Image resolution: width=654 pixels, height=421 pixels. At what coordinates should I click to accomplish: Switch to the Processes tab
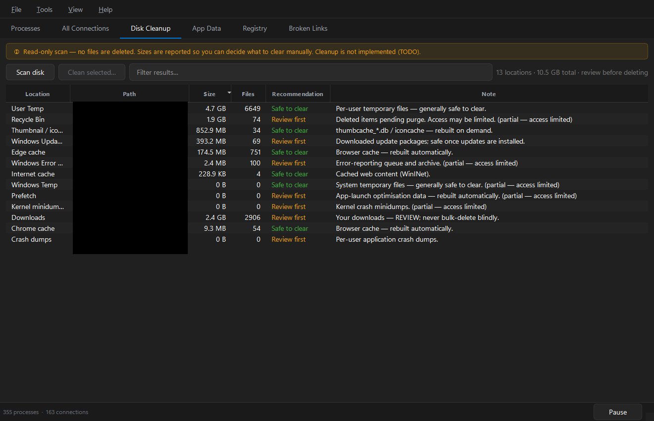coord(26,28)
